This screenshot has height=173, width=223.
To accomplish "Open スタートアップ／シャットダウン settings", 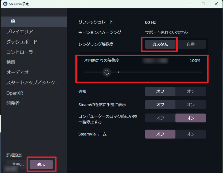I will pos(34,83).
